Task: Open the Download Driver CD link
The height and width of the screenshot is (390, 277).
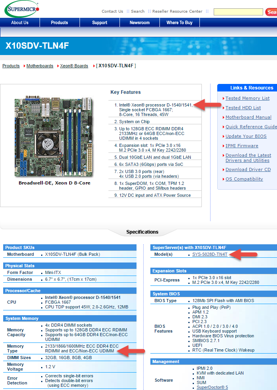Action: click(248, 169)
